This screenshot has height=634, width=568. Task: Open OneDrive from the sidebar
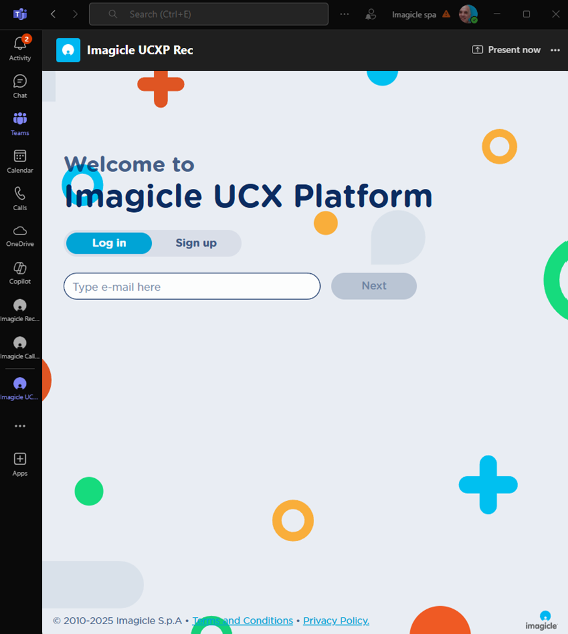pos(20,235)
